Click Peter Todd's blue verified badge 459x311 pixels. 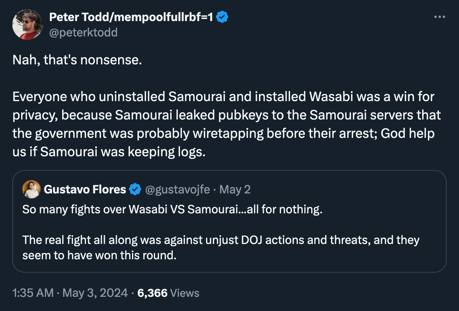pyautogui.click(x=223, y=17)
